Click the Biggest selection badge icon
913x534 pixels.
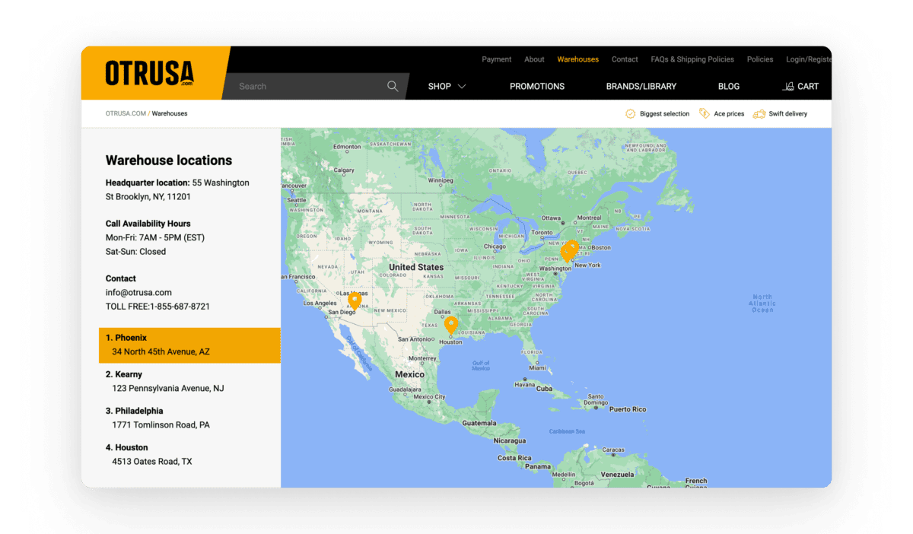(630, 114)
